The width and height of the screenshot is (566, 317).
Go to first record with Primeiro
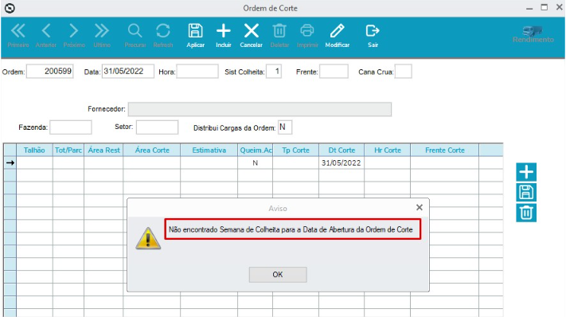pyautogui.click(x=18, y=36)
